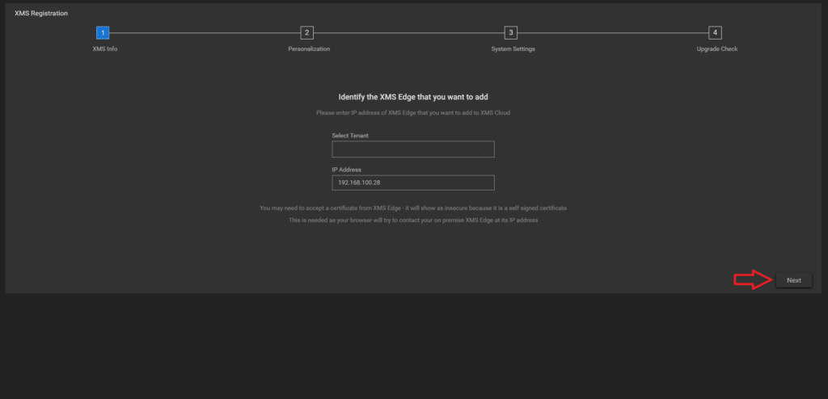Viewport: 828px width, 399px height.
Task: Click the 'Identify the XMS Edge' heading
Action: 412,97
